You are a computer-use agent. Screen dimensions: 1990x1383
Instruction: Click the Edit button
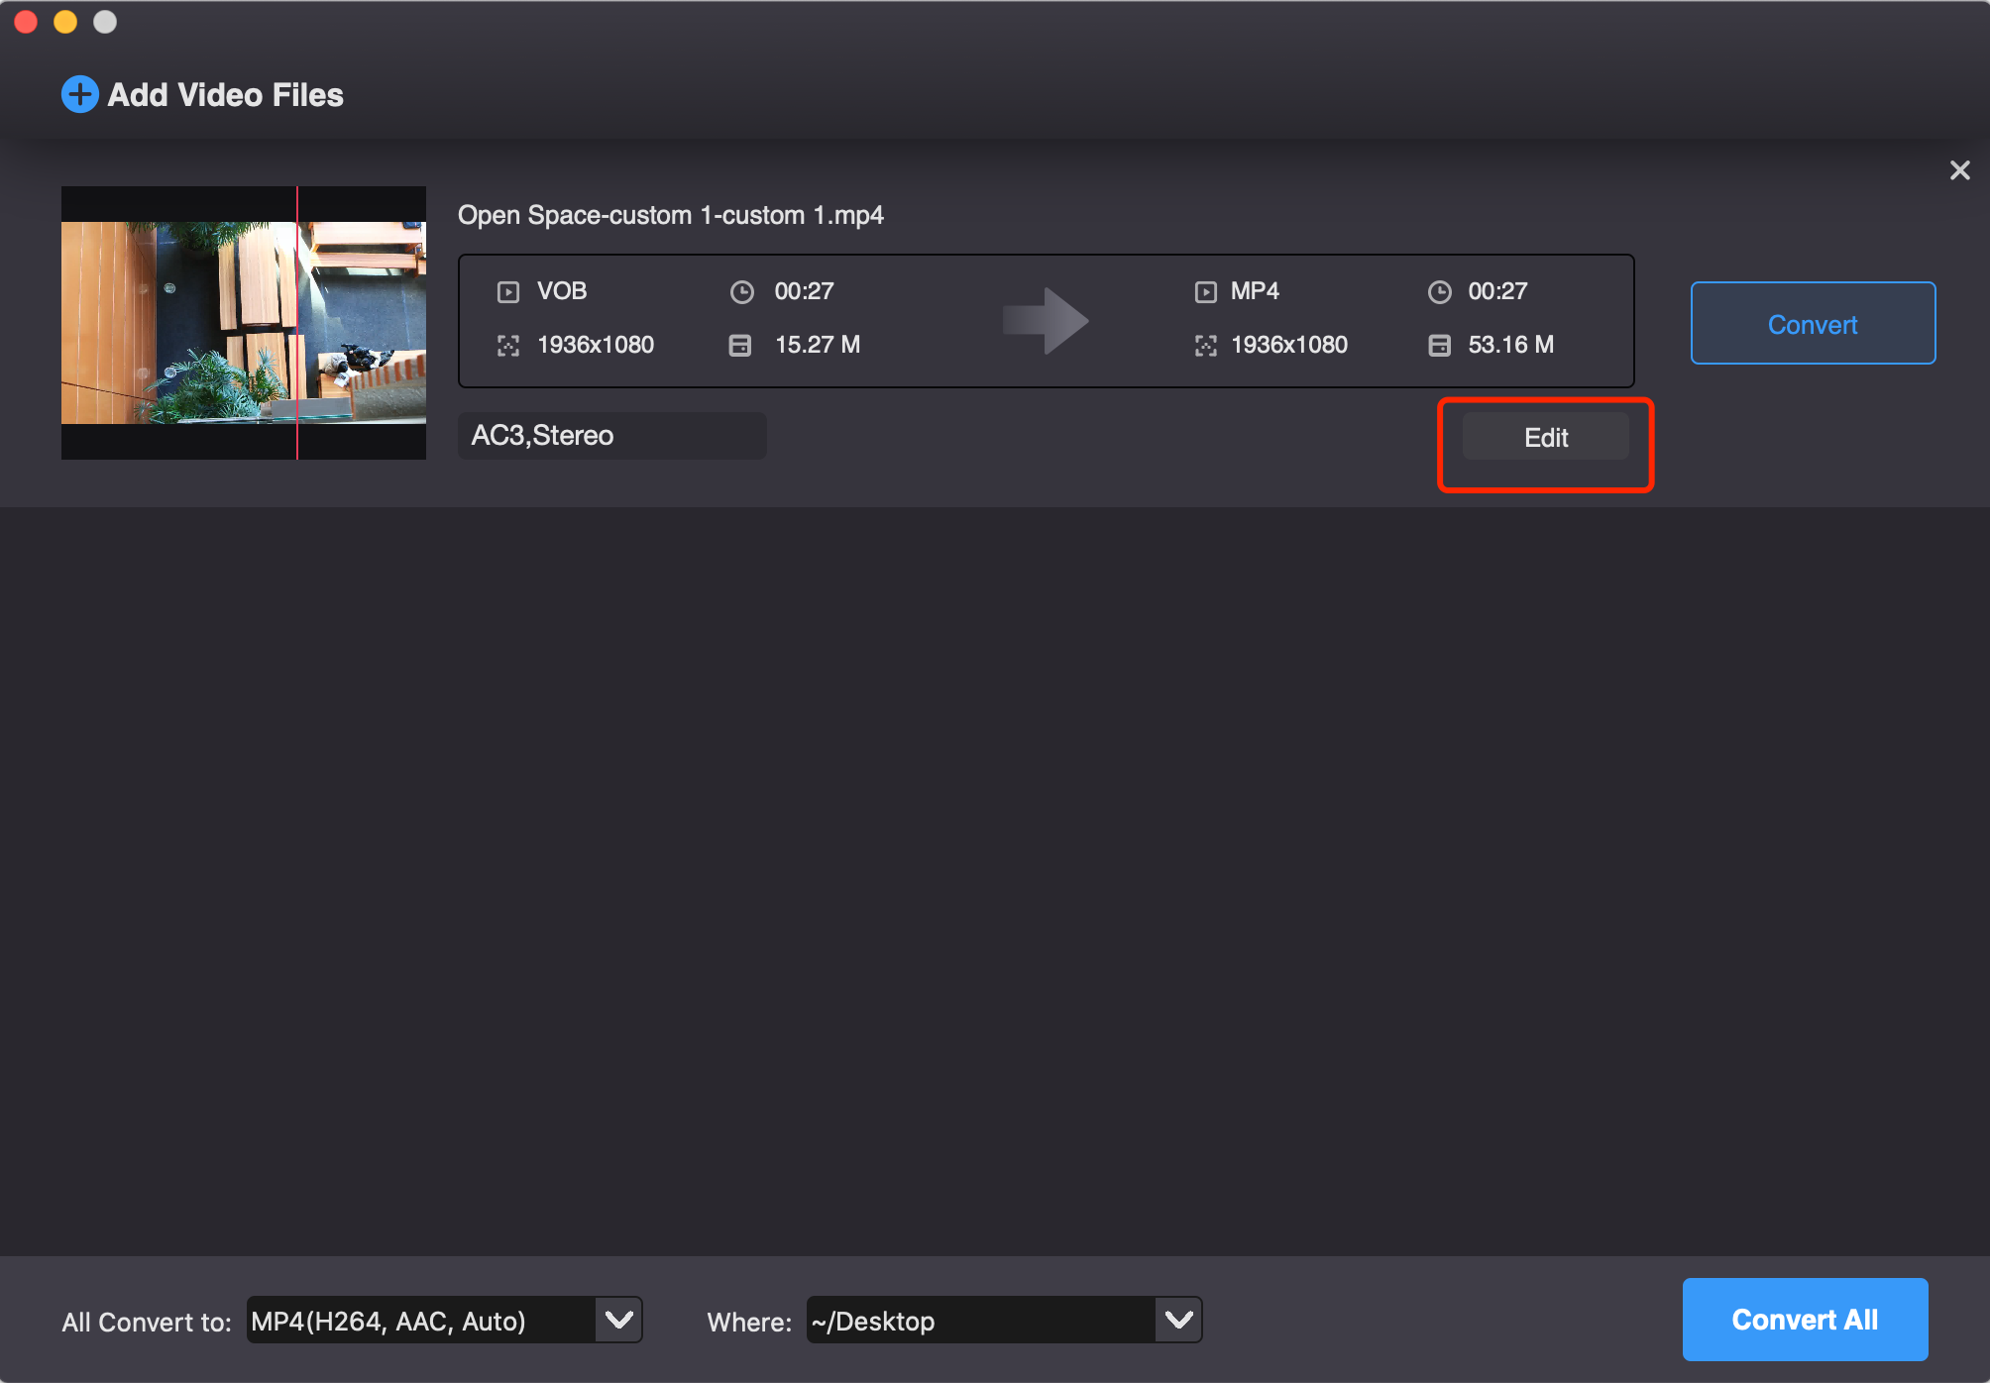(1546, 438)
